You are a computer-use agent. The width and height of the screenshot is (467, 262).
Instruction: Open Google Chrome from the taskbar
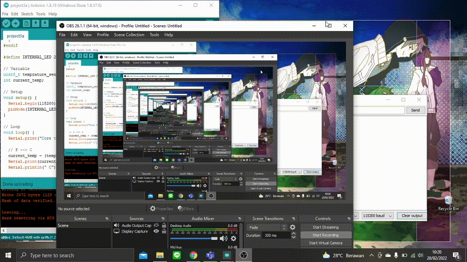click(x=193, y=255)
